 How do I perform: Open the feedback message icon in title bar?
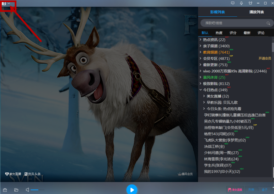(232, 3)
